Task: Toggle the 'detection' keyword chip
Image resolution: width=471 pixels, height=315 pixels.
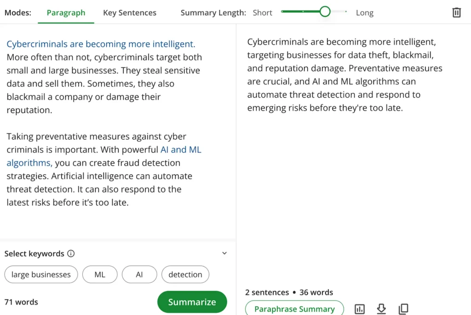Action: (185, 275)
